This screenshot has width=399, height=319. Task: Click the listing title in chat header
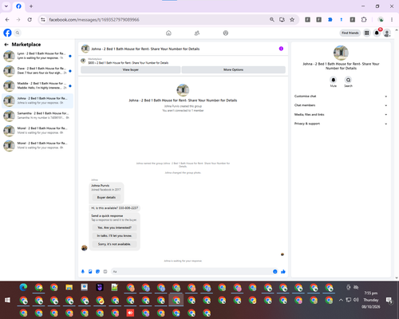[145, 49]
